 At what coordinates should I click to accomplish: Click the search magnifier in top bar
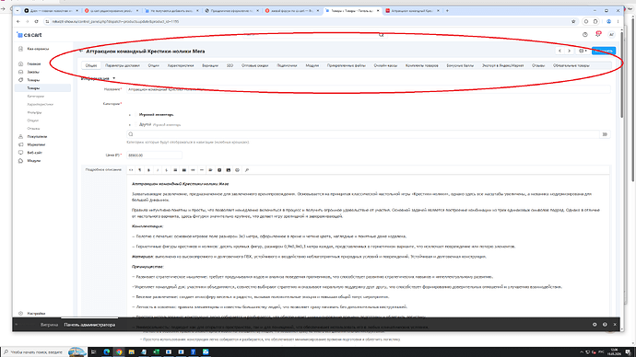(x=382, y=35)
